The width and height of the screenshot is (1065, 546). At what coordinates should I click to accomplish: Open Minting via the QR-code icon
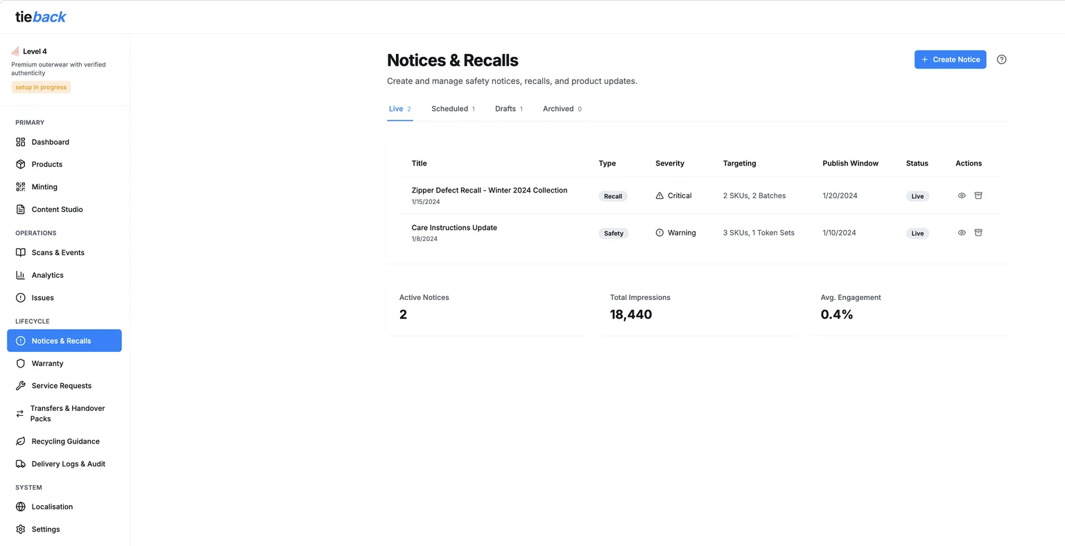pyautogui.click(x=19, y=186)
